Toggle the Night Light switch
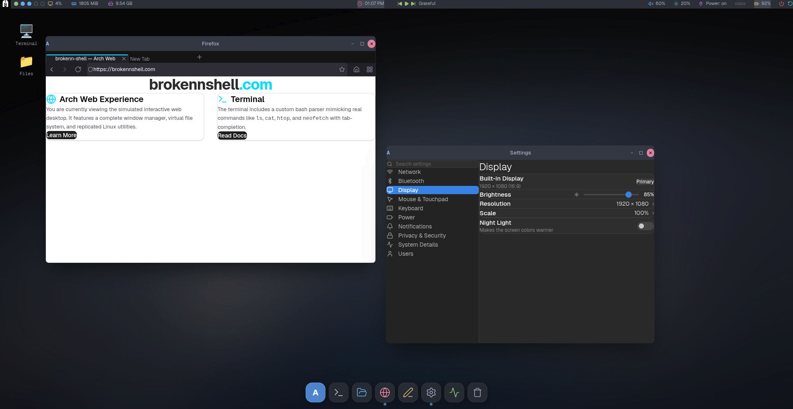 tap(645, 226)
